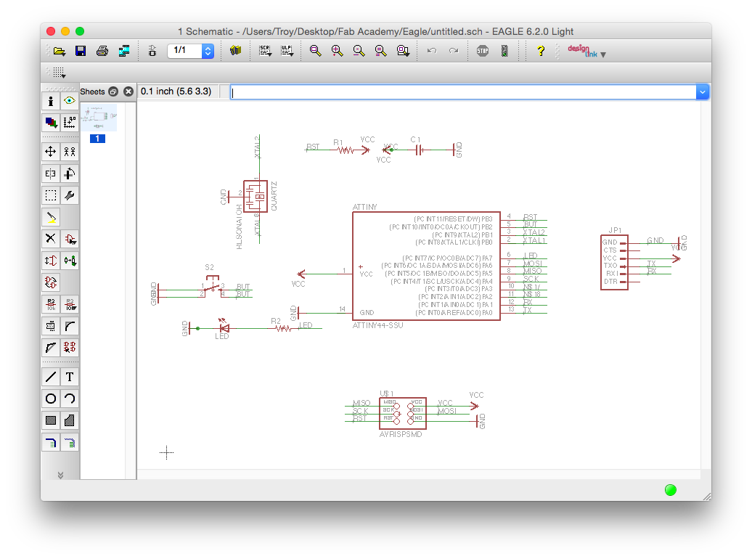Select the sheet 1 thumbnail preview
The width and height of the screenshot is (752, 559).
(x=98, y=118)
